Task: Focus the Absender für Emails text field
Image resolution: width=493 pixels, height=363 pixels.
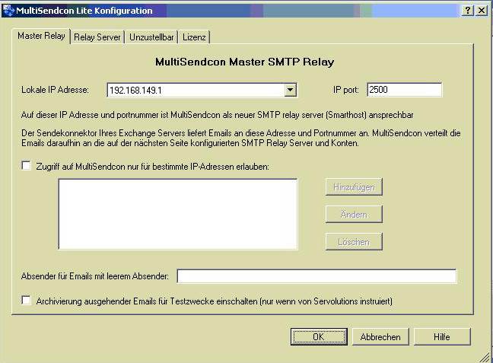Action: pos(316,275)
